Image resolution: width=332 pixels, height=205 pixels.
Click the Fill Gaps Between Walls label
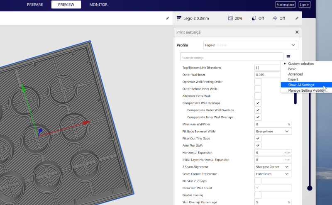199,132
